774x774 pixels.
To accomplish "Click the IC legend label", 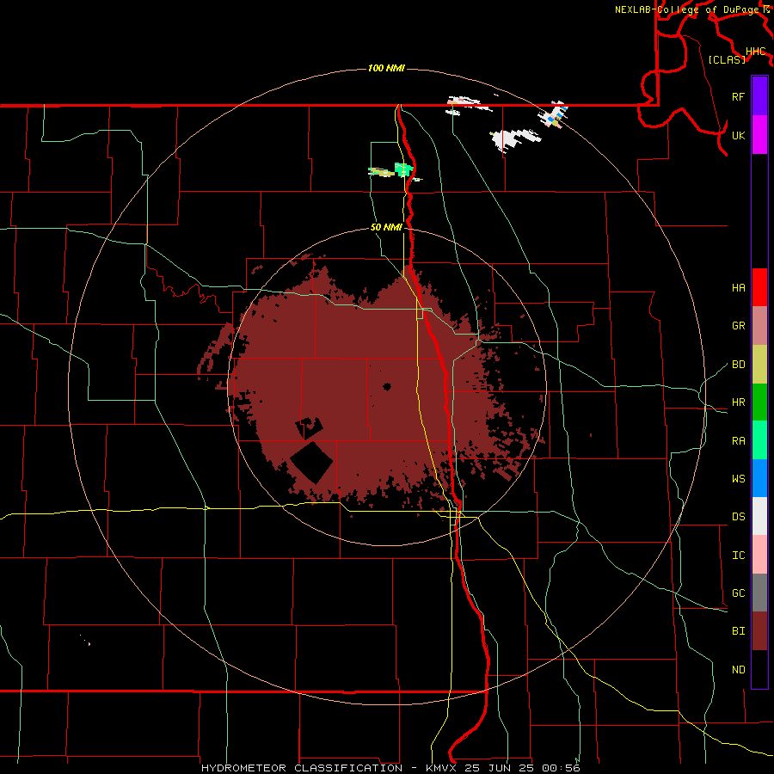I will point(738,556).
